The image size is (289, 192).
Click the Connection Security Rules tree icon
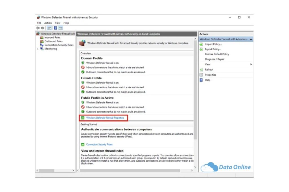click(42, 45)
